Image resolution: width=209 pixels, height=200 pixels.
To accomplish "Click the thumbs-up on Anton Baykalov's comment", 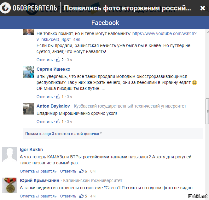I will pos(58,121).
